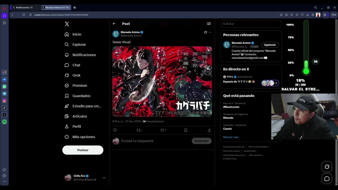The image size is (338, 190).
Task: Open reader view icon in Post header
Action: point(209,24)
